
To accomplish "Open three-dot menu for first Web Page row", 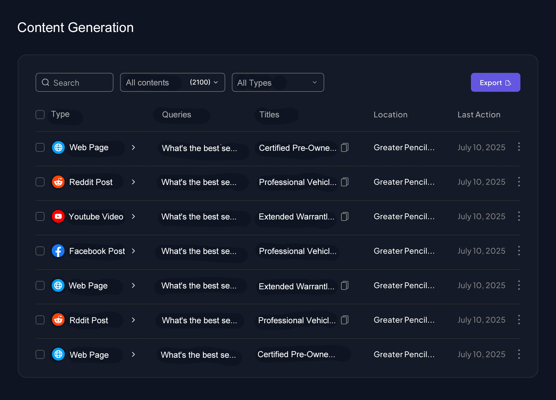I will [519, 147].
